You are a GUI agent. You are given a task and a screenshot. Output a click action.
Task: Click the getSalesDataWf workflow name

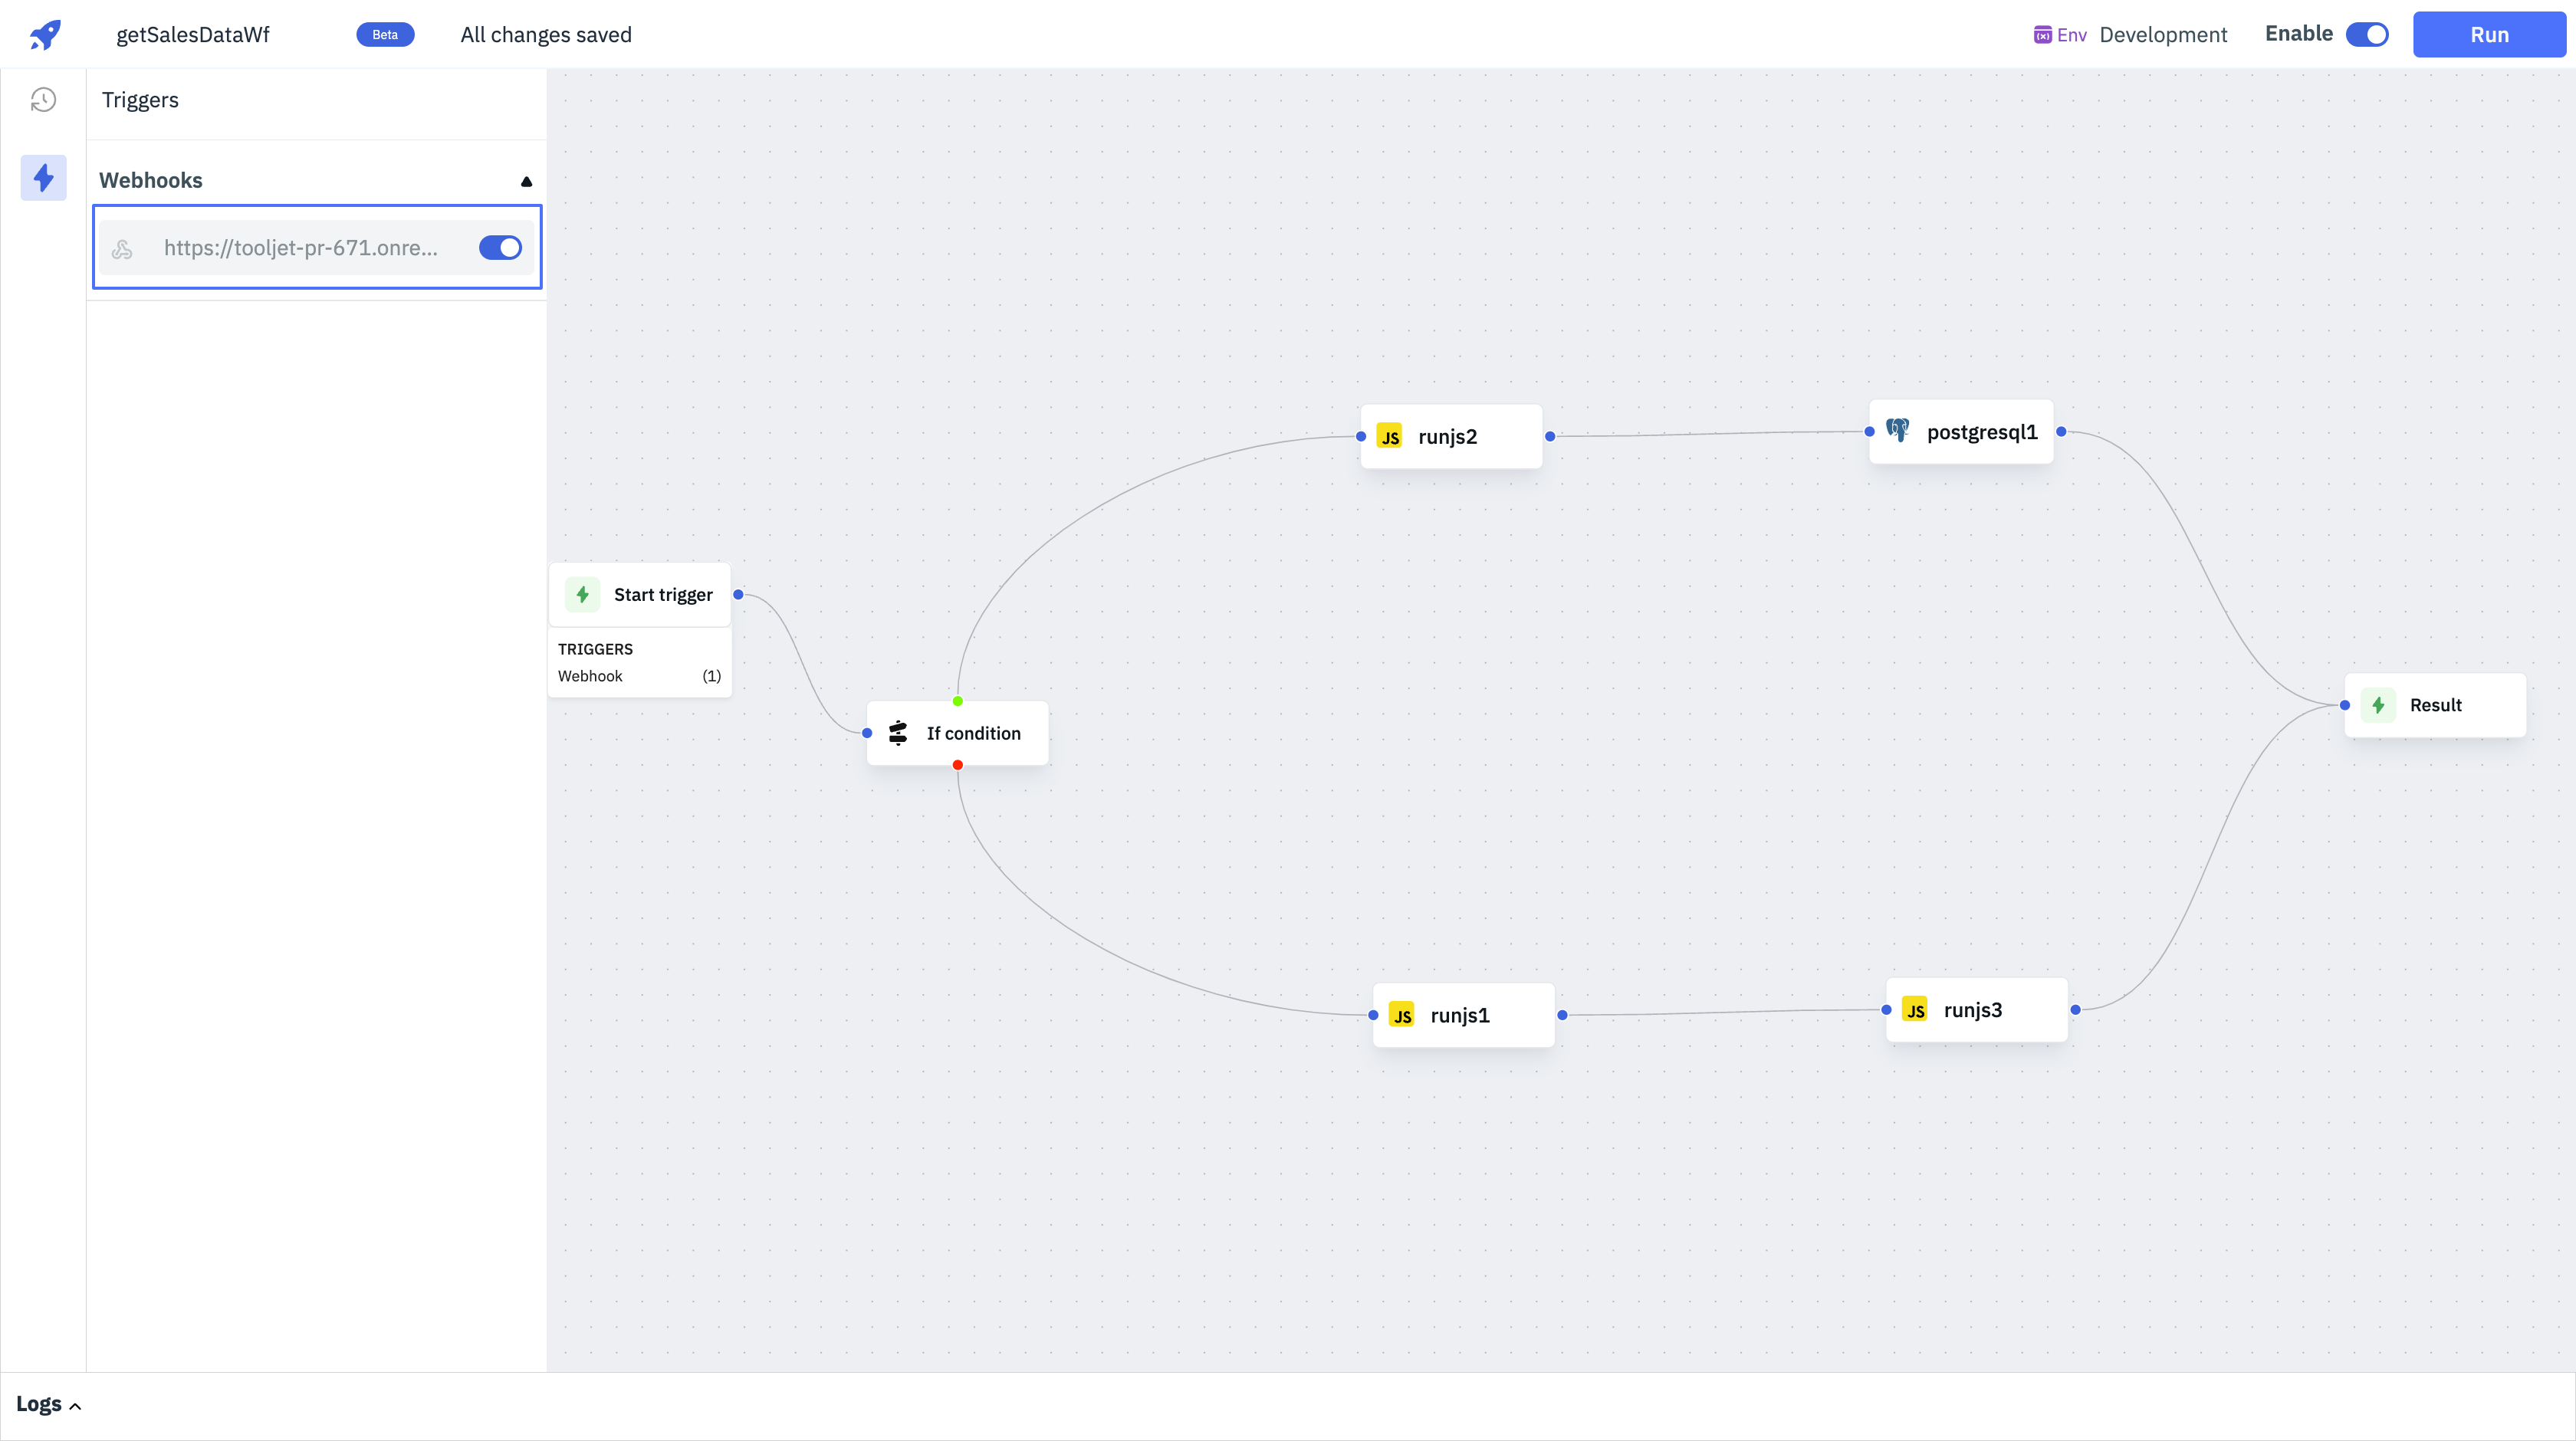pyautogui.click(x=193, y=35)
